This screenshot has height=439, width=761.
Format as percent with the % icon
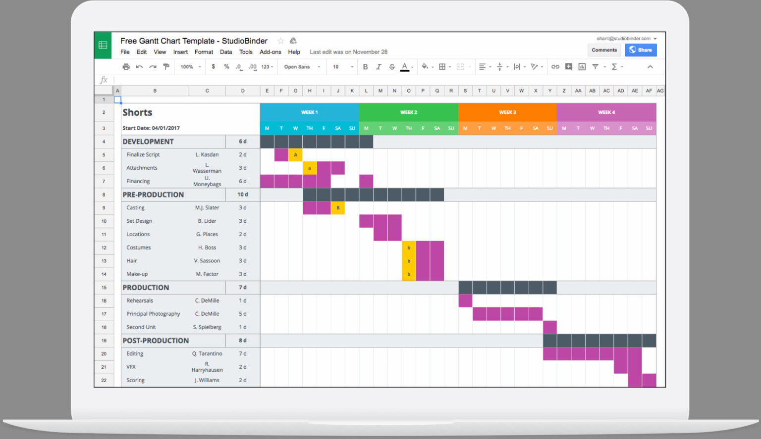226,67
